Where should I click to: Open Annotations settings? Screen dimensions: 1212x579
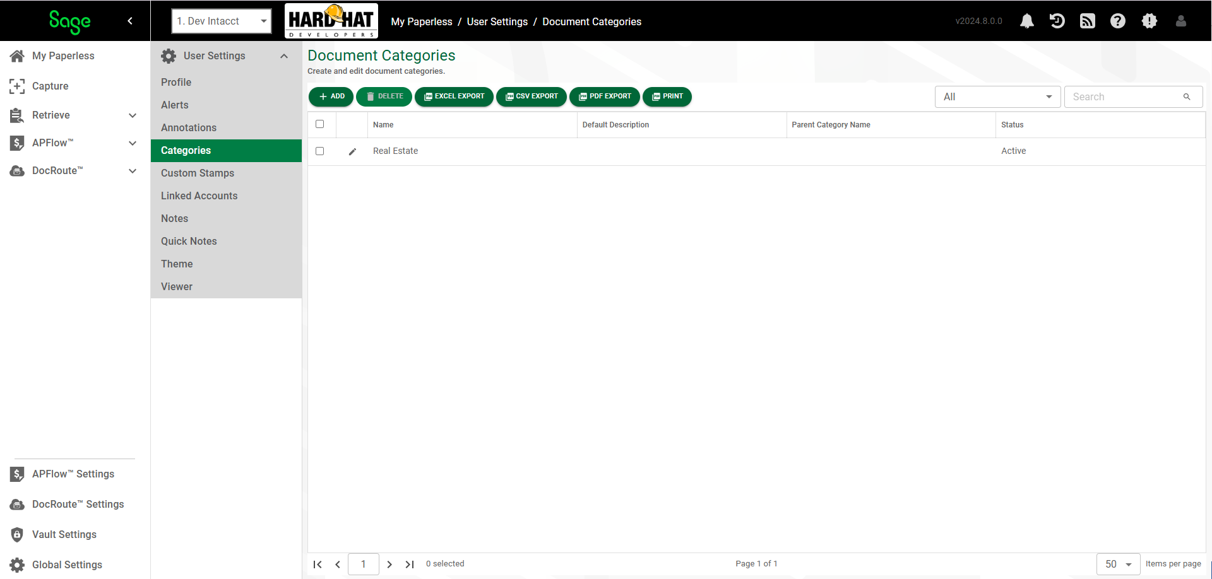pyautogui.click(x=226, y=127)
